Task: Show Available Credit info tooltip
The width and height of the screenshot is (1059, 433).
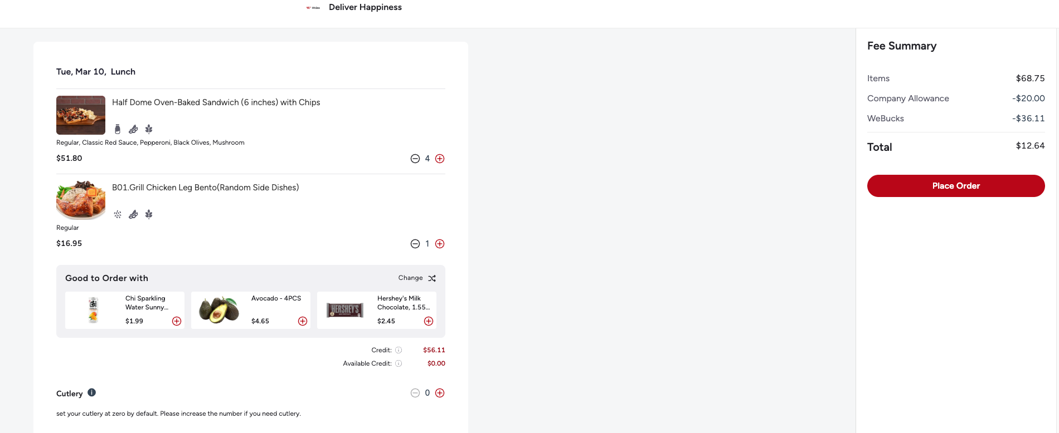Action: [399, 363]
